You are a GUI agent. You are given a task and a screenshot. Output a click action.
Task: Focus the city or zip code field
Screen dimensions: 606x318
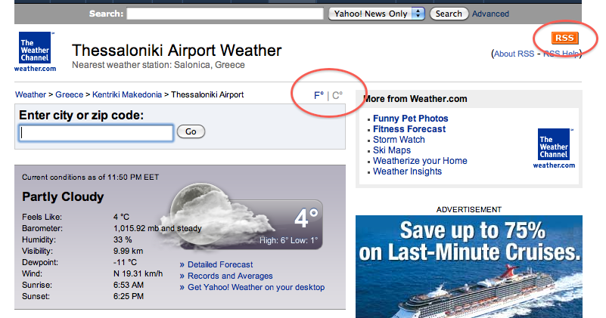[x=96, y=133]
